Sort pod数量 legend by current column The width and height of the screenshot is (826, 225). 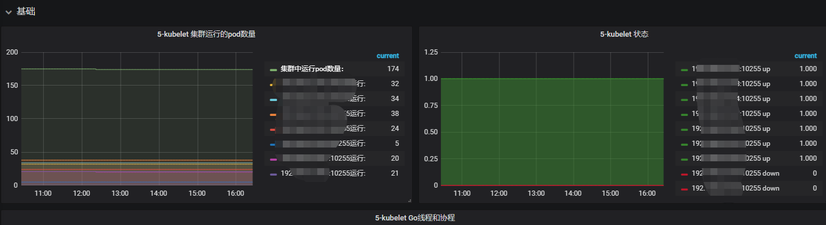pyautogui.click(x=387, y=56)
